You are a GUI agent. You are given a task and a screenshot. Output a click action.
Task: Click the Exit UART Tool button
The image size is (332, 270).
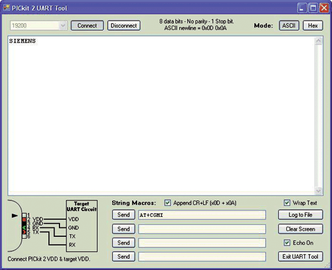tap(301, 256)
